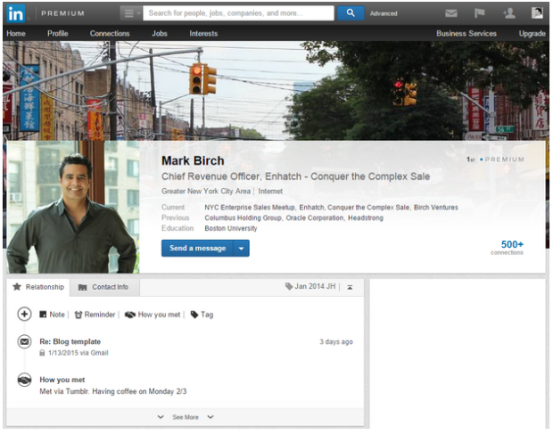Screen dimensions: 553x434
Task: Click the add connections person icon
Action: pos(508,13)
